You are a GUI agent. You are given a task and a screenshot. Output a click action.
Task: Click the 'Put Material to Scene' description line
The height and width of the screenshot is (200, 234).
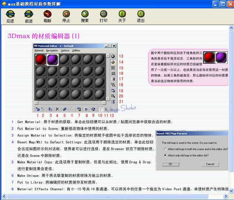[x=63, y=129]
